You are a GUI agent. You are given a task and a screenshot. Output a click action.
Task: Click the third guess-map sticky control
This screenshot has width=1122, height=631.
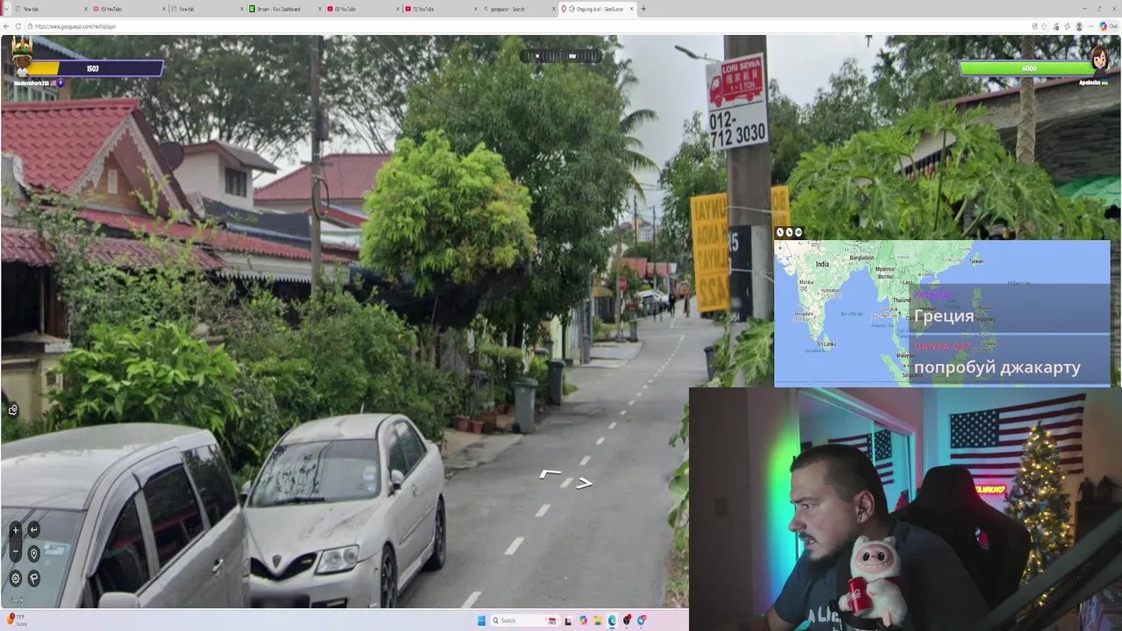click(x=798, y=232)
